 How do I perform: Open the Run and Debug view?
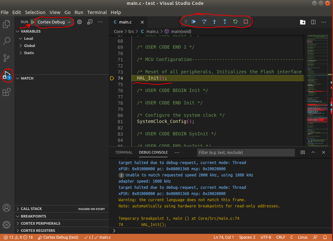click(x=7, y=75)
